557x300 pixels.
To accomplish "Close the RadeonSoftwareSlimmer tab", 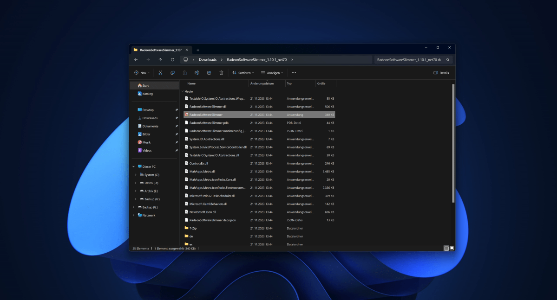I will point(187,50).
